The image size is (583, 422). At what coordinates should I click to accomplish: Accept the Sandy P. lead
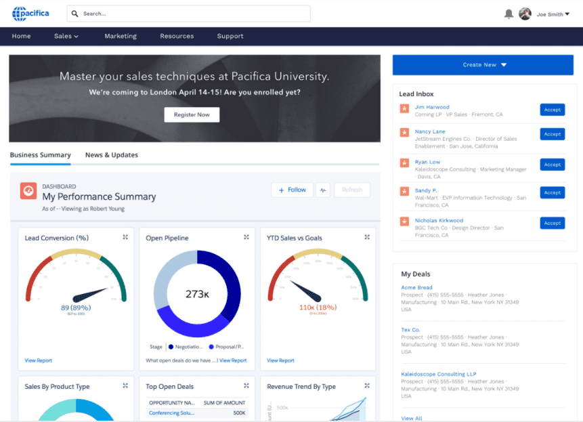tap(552, 192)
